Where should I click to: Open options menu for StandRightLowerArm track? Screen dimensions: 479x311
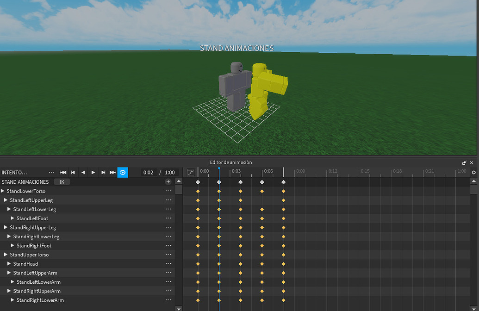(x=168, y=300)
